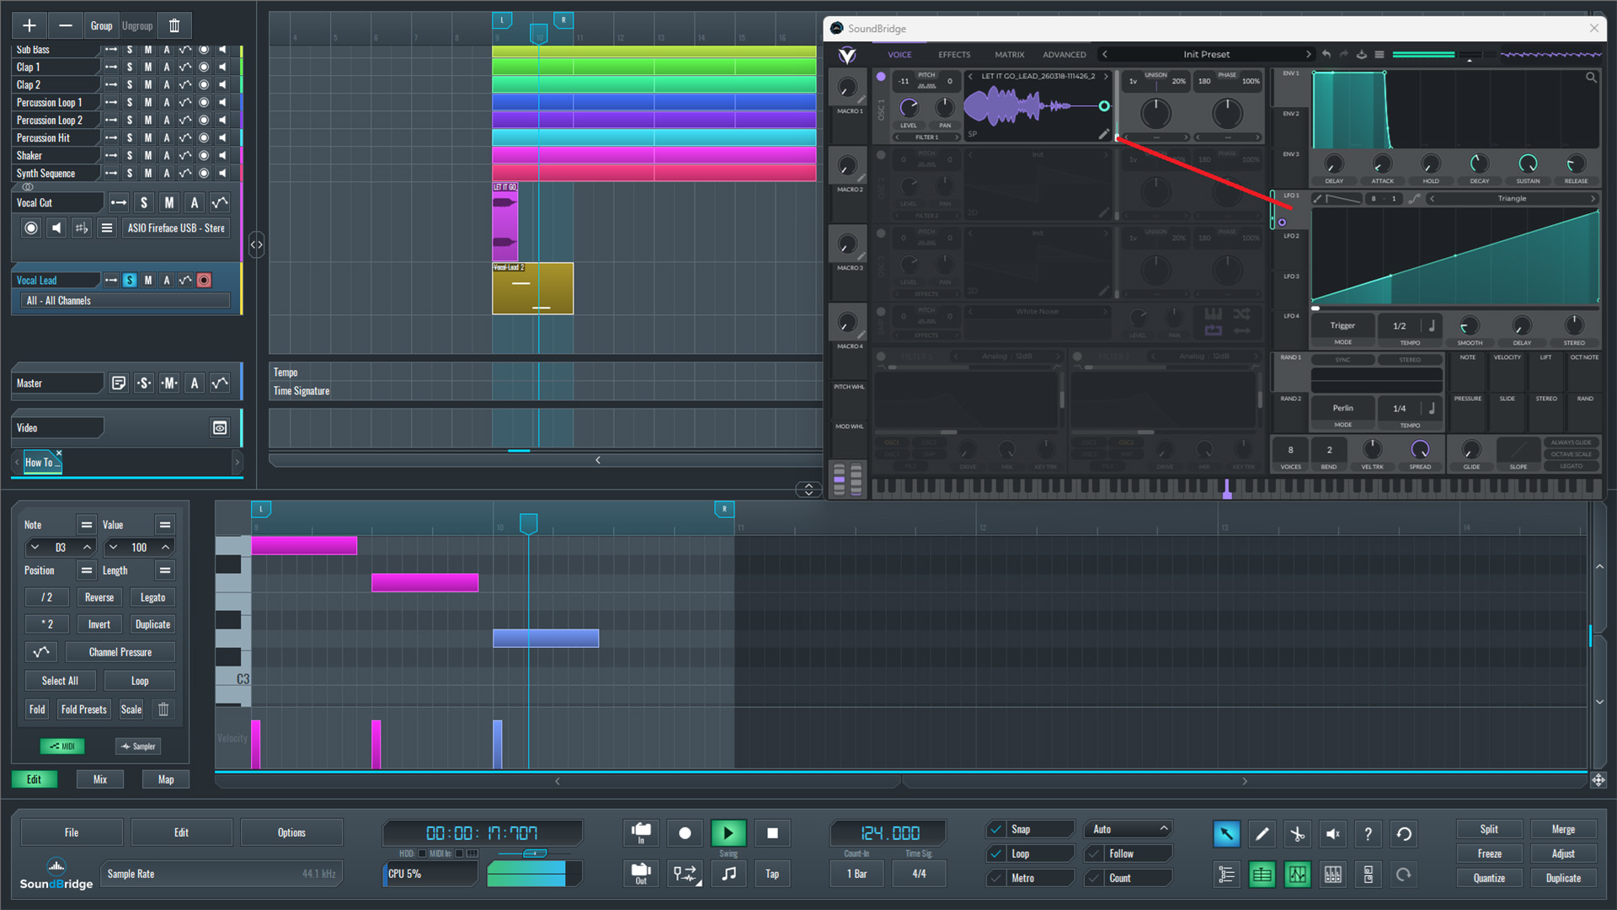Open the 1 Bar count-in selector

(x=857, y=874)
